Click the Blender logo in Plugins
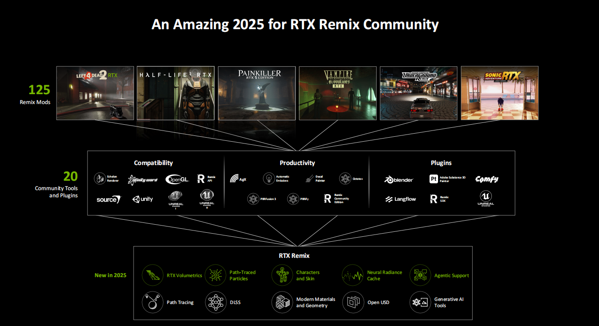The height and width of the screenshot is (326, 599). (399, 179)
